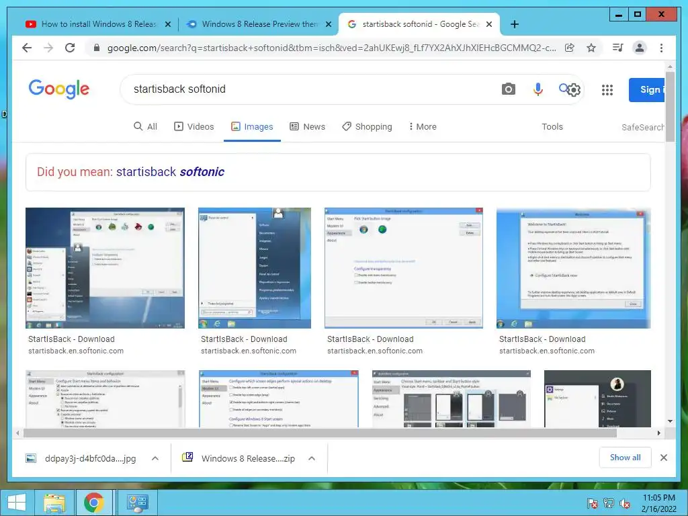Screen dimensions: 688x516
Task: Search by image using the camera icon
Action: (508, 89)
